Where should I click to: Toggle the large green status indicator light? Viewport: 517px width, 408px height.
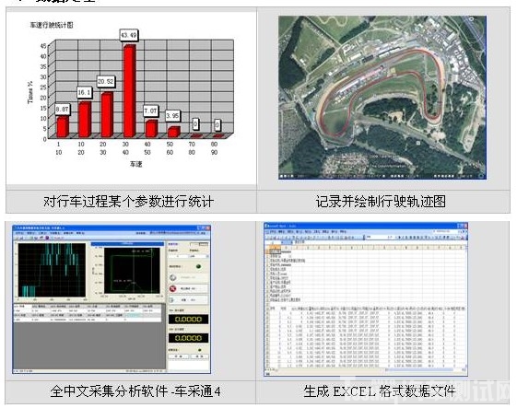coord(198,266)
